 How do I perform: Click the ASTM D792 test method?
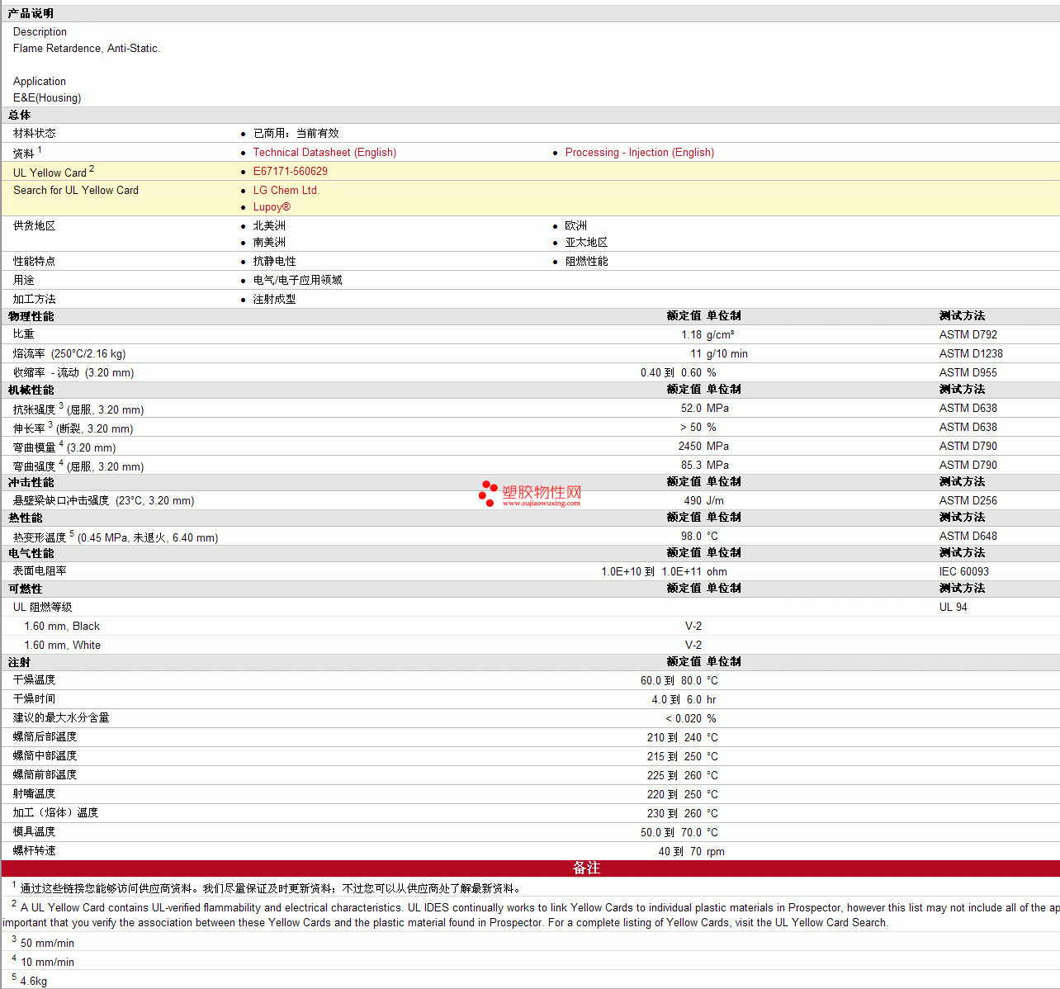(x=968, y=335)
